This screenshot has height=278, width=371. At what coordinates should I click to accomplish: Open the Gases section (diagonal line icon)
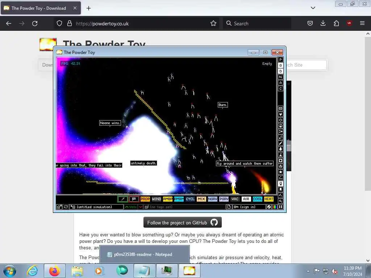click(x=280, y=143)
